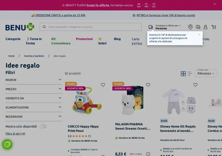Click the magnifier search icon
This screenshot has height=156, width=222.
coord(44,27)
